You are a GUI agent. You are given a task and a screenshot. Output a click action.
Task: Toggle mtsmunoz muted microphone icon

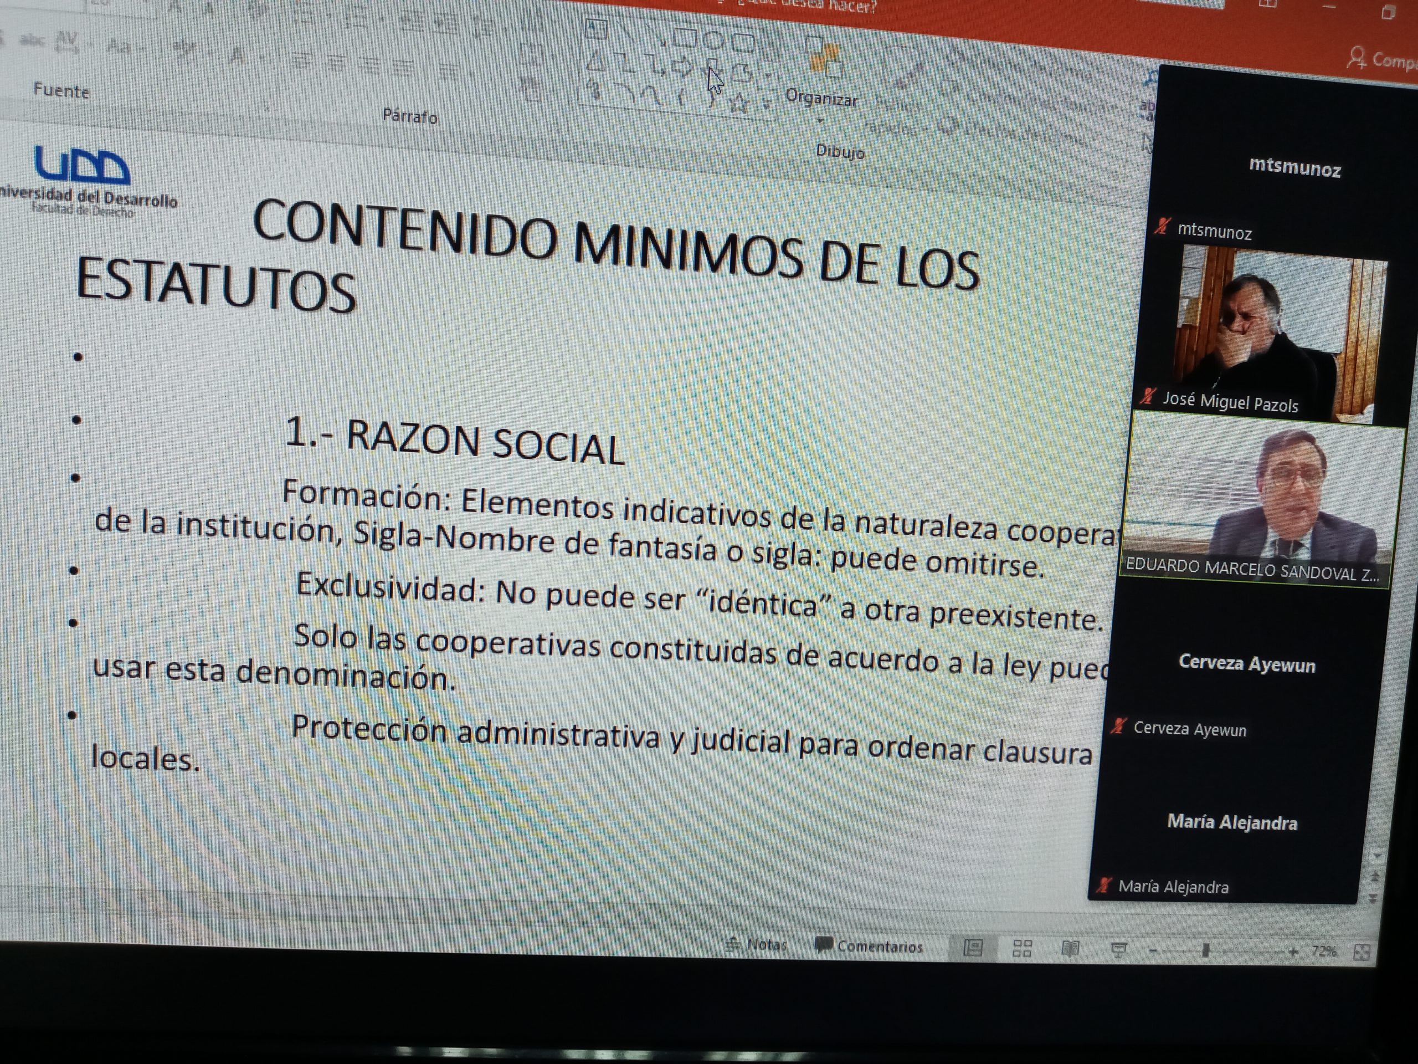click(x=1162, y=227)
